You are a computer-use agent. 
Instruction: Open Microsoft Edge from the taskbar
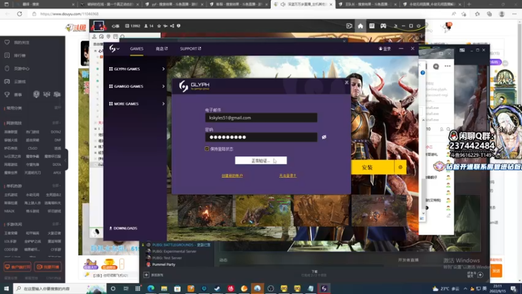coord(151,289)
